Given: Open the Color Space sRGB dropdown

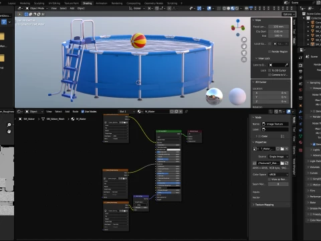Looking at the screenshot, I should tap(278, 174).
